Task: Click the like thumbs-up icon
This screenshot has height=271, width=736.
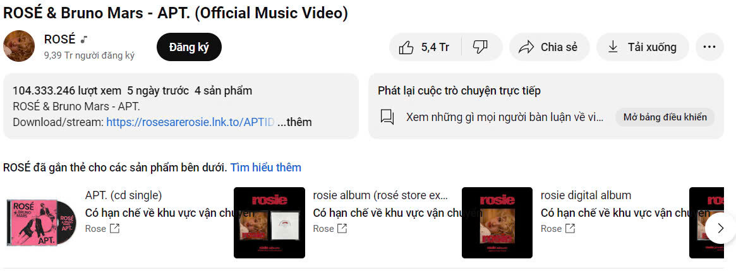Action: [406, 47]
